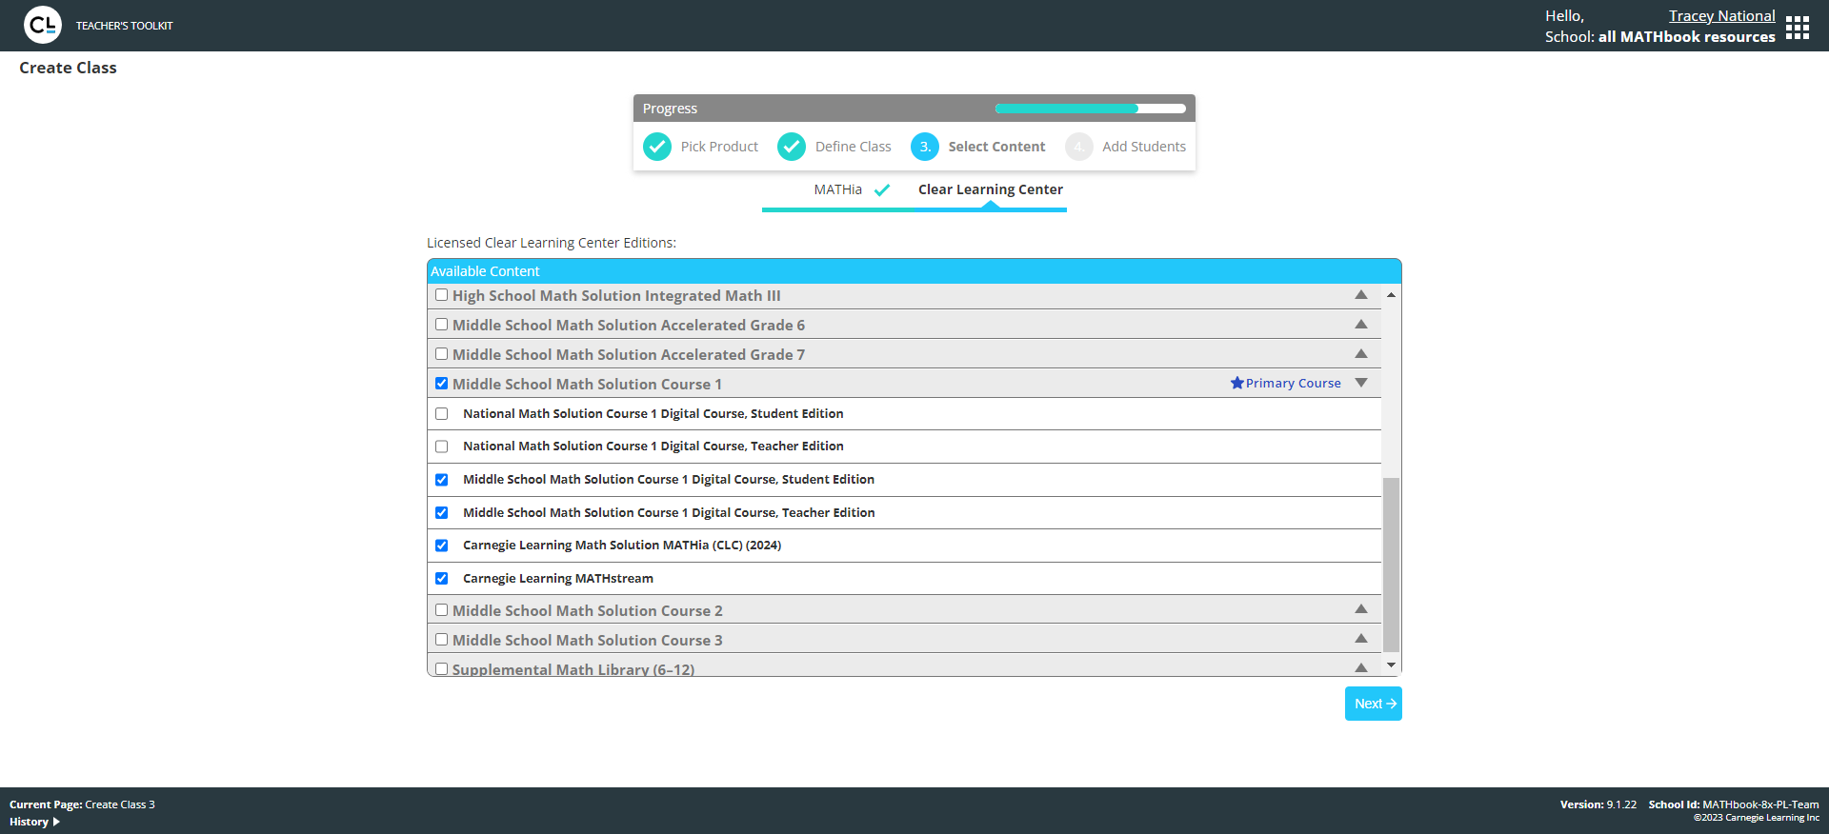1829x834 pixels.
Task: Click the content list scrollbar thumb
Action: pyautogui.click(x=1391, y=565)
